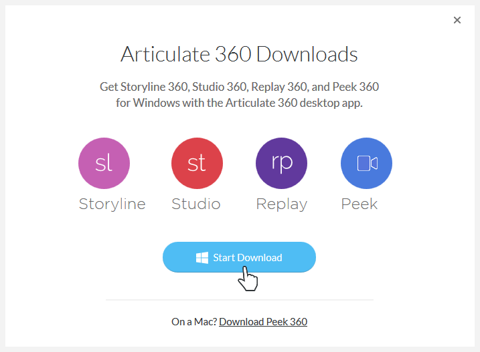Click the Peek blue camera icon
The image size is (480, 352).
(x=366, y=163)
